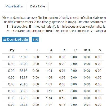Click the E column header
Screen dimensions: 106x106
click(38, 50)
